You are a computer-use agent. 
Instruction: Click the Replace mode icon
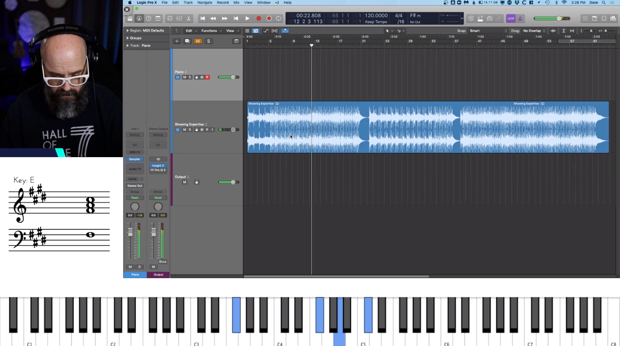471,18
